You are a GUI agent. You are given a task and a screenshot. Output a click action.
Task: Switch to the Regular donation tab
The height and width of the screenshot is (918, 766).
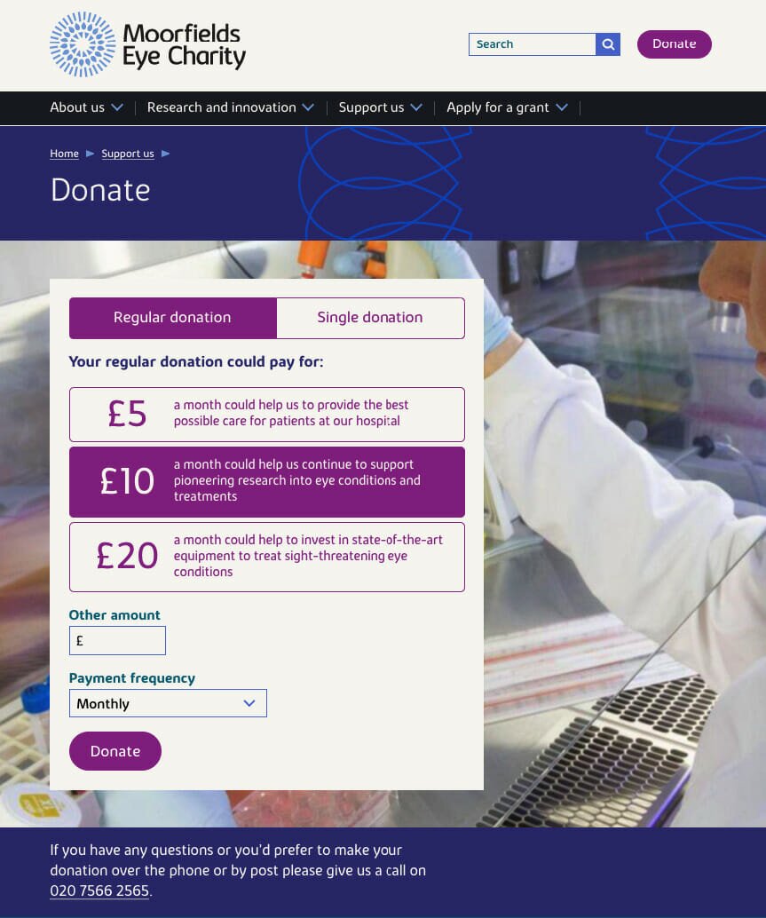(172, 318)
